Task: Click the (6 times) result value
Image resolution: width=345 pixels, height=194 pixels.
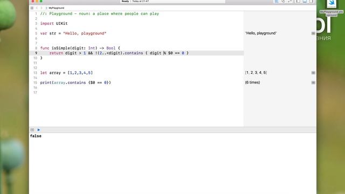Action: coord(252,82)
